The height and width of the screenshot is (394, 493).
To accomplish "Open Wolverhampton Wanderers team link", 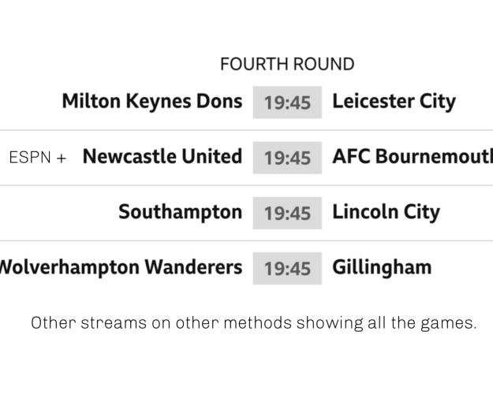I will 121,267.
